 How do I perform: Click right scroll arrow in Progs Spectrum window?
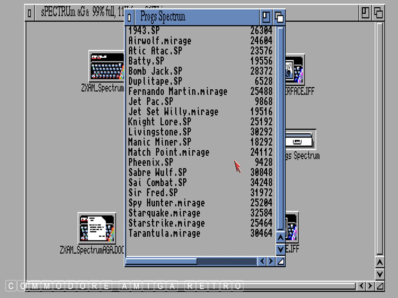coord(271,262)
